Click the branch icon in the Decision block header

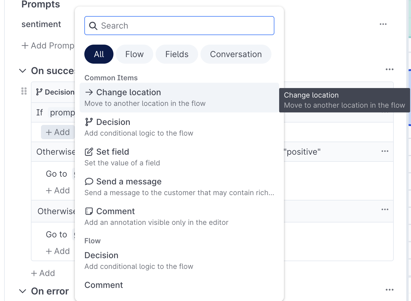click(39, 92)
